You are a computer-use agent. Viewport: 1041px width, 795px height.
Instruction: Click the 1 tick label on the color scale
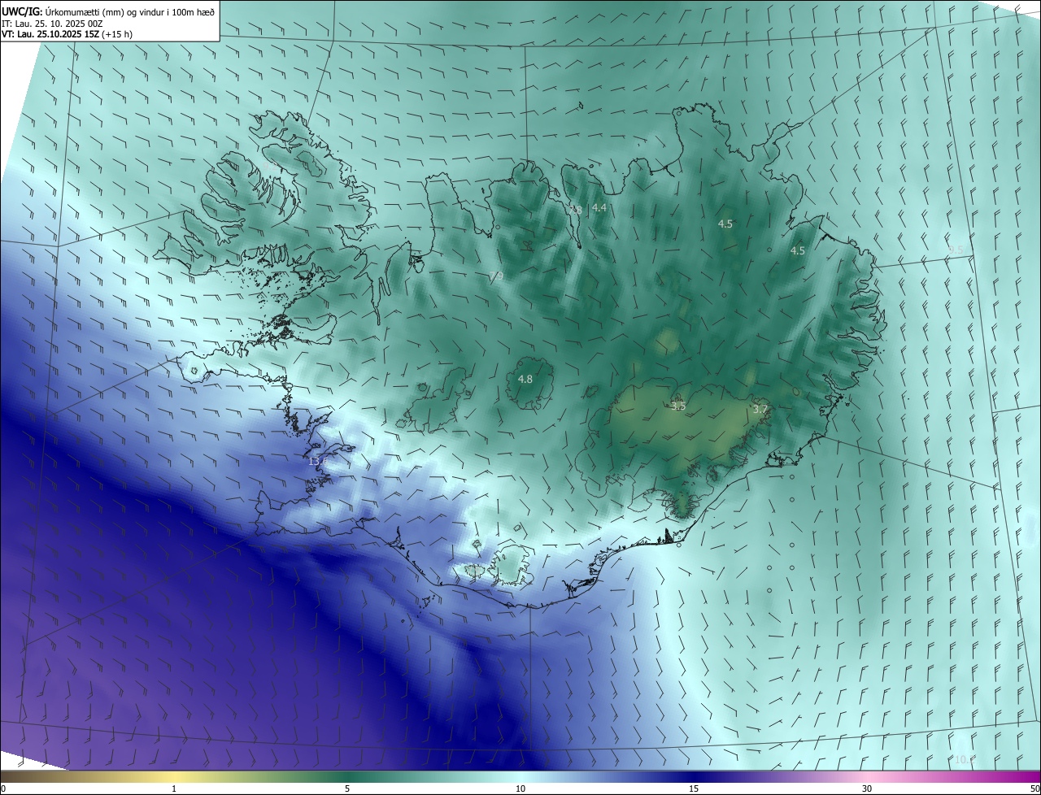coord(175,788)
